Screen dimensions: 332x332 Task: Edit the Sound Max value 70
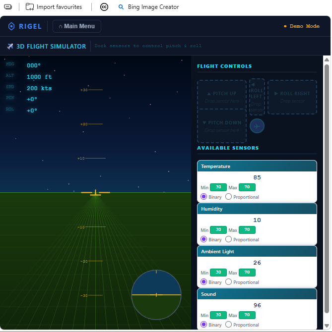point(247,315)
